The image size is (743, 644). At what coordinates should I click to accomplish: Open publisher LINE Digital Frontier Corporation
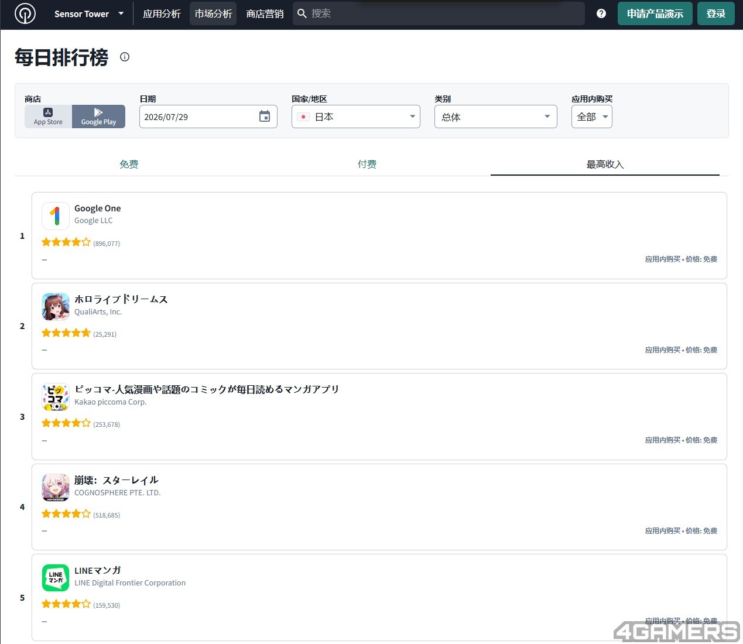pyautogui.click(x=130, y=583)
